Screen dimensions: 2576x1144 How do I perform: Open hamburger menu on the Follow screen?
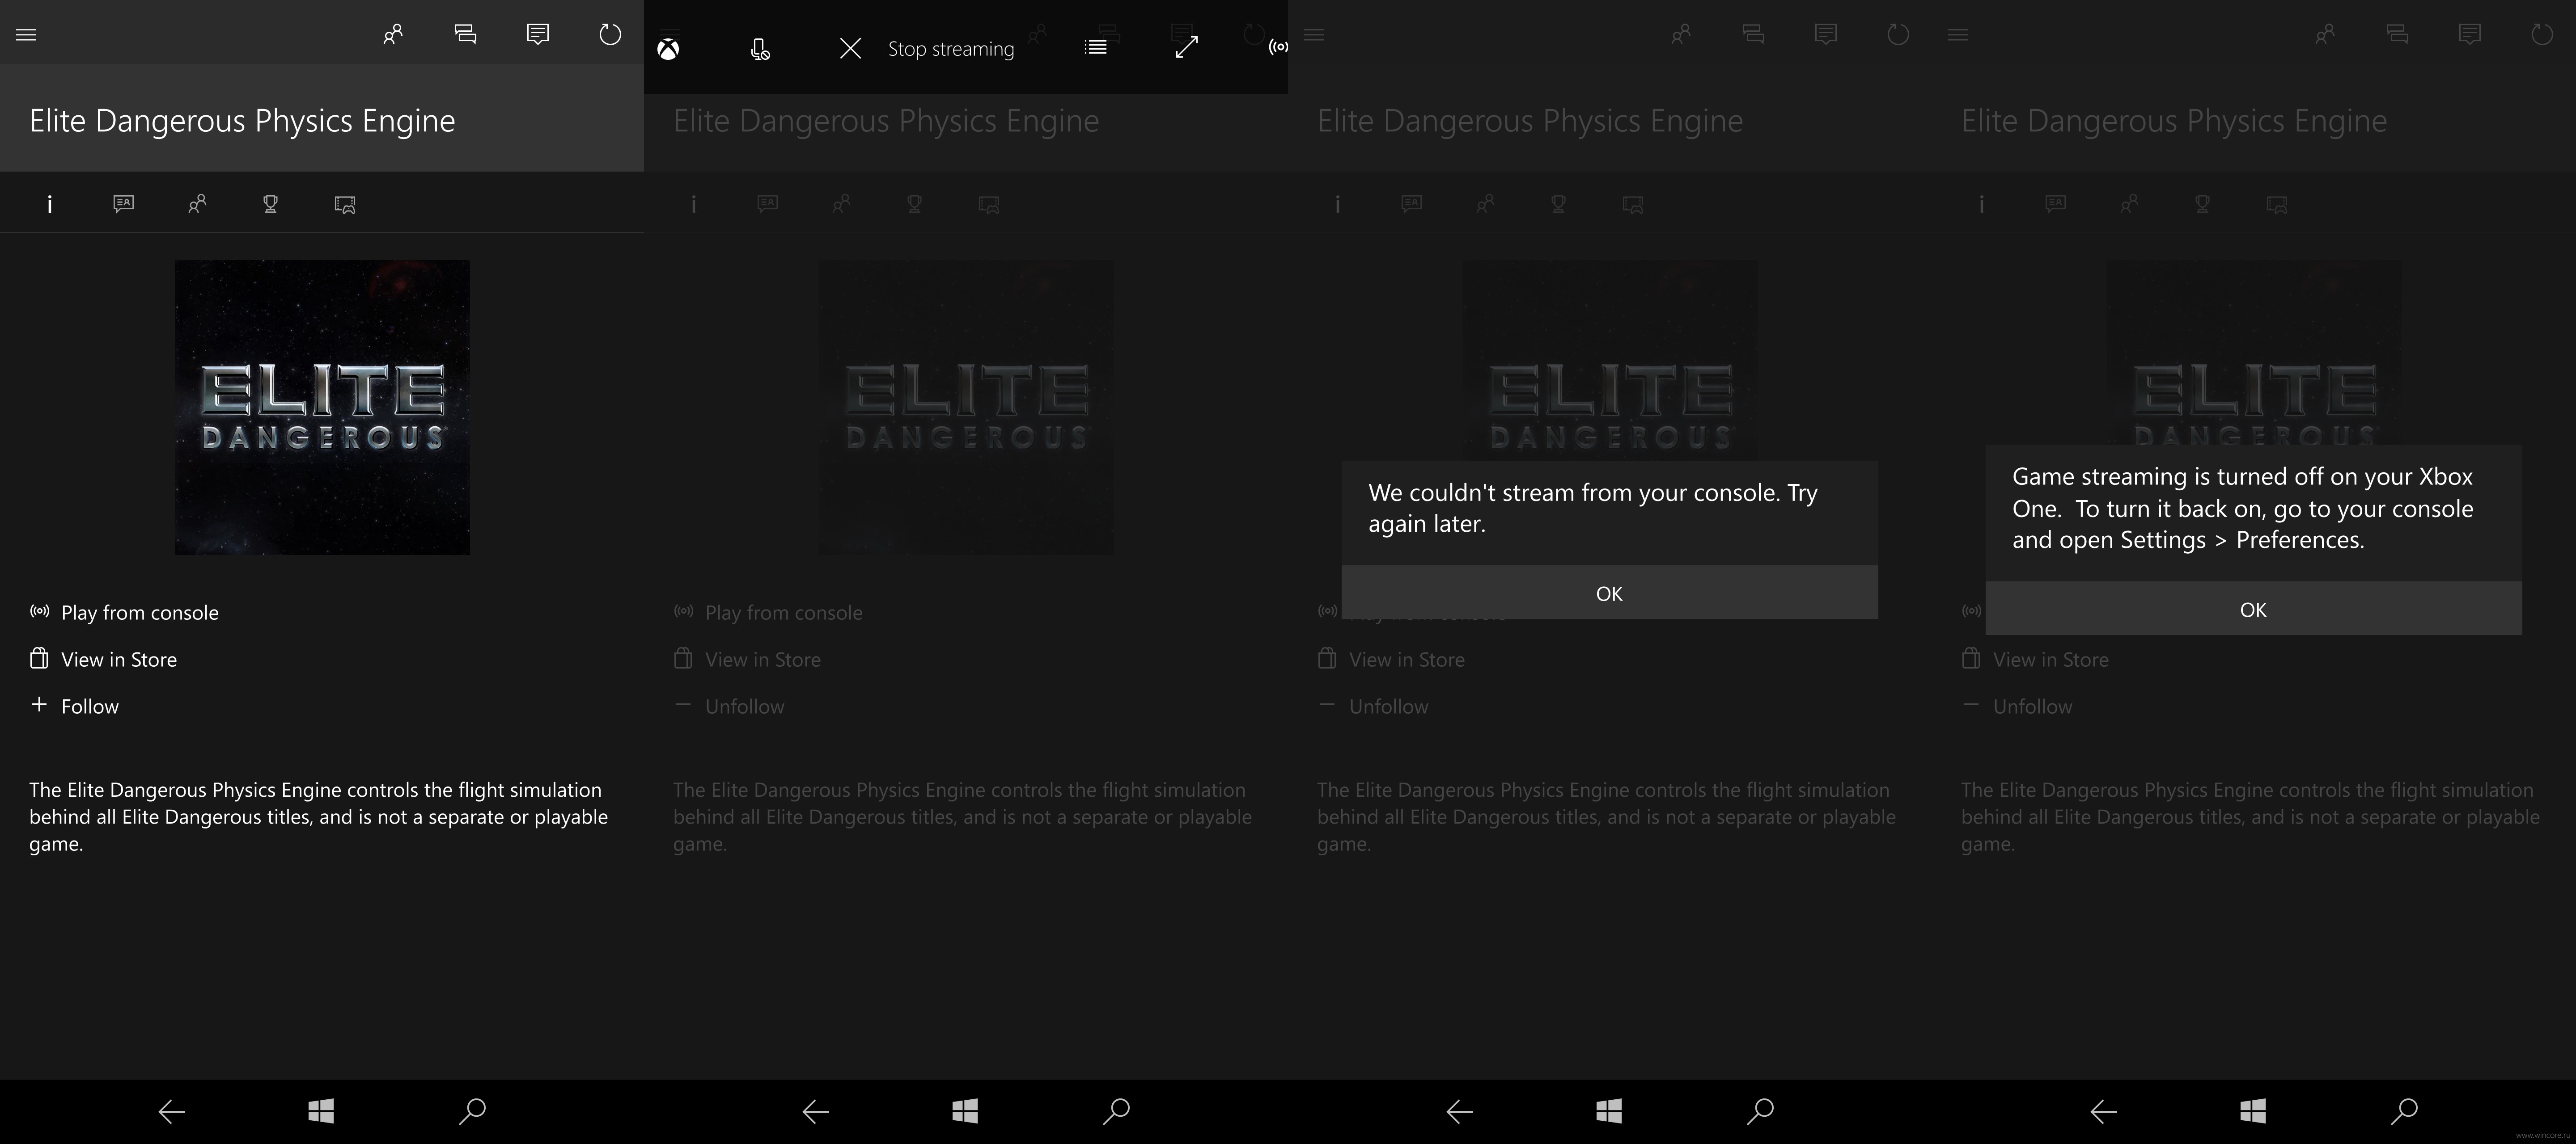[x=27, y=35]
